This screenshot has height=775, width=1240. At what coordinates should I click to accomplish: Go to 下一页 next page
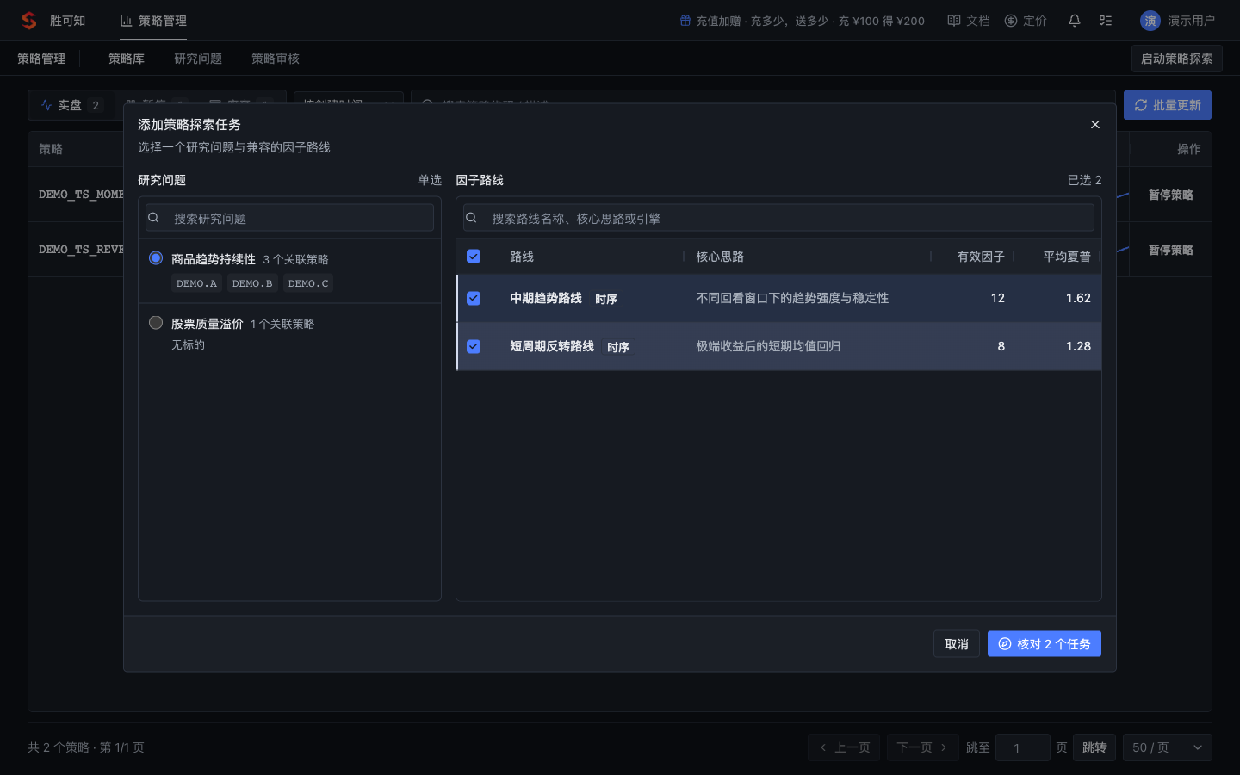click(922, 747)
